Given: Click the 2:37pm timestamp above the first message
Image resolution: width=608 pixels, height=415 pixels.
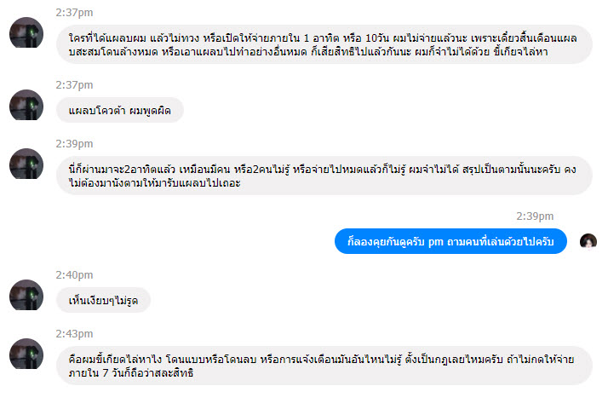Looking at the screenshot, I should pos(74,13).
